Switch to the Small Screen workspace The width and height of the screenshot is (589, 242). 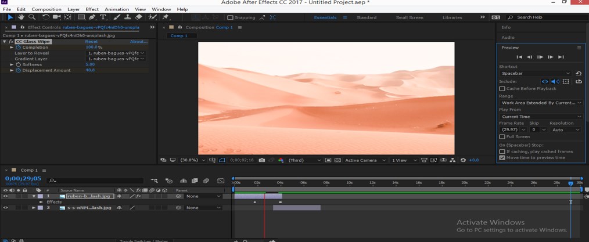tap(410, 17)
